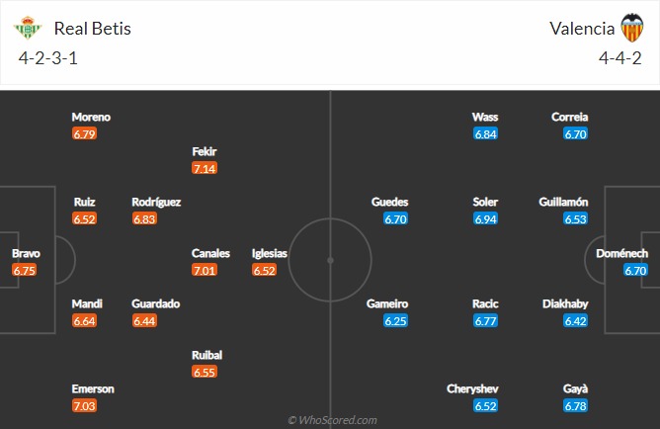Click Canales' 7.01 rating badge
The width and height of the screenshot is (660, 429).
pyautogui.click(x=205, y=270)
